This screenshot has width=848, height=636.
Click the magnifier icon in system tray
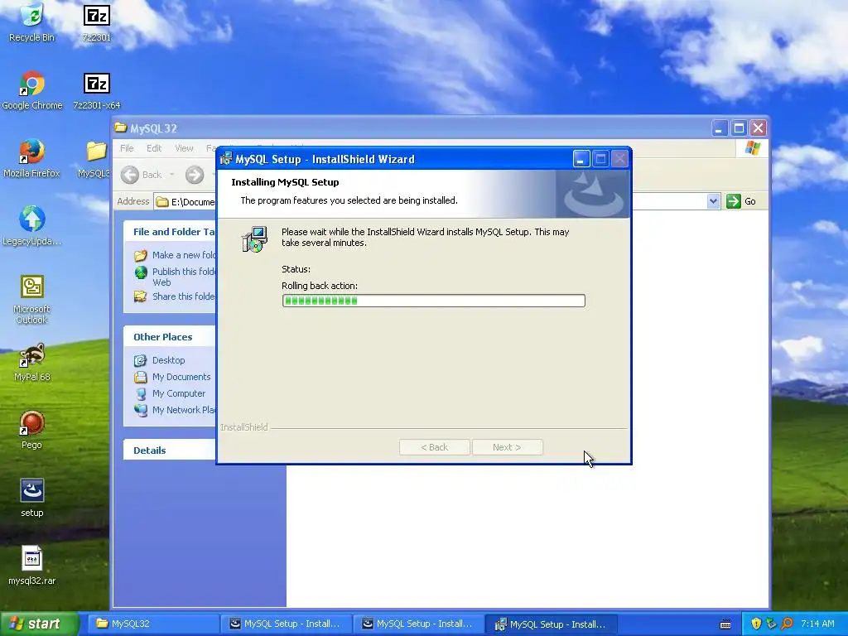pos(787,624)
